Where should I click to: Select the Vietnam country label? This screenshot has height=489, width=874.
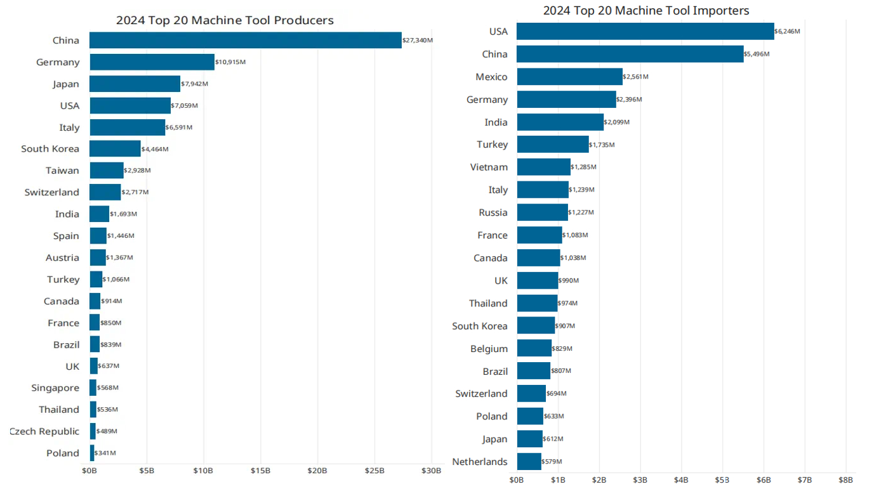point(488,167)
